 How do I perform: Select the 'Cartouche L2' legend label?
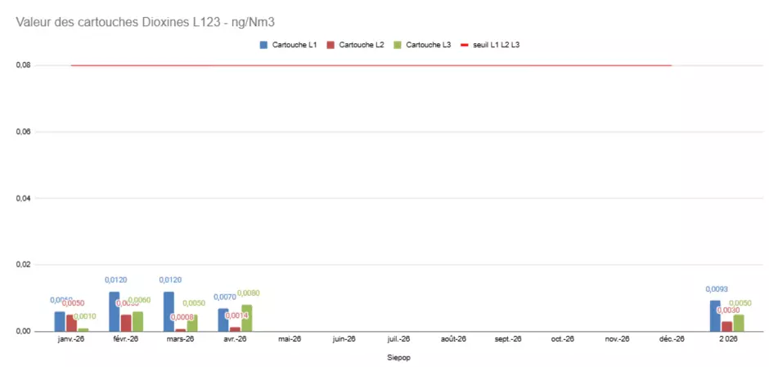tap(362, 45)
